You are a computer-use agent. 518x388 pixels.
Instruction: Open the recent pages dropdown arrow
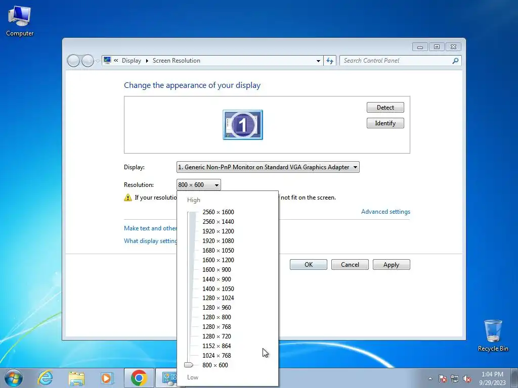pyautogui.click(x=98, y=61)
